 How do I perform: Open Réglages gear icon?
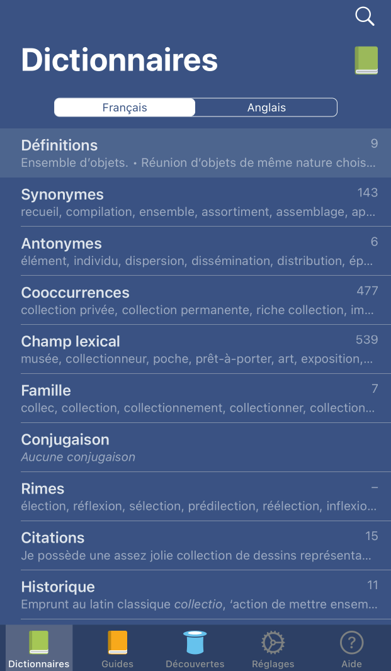[273, 643]
